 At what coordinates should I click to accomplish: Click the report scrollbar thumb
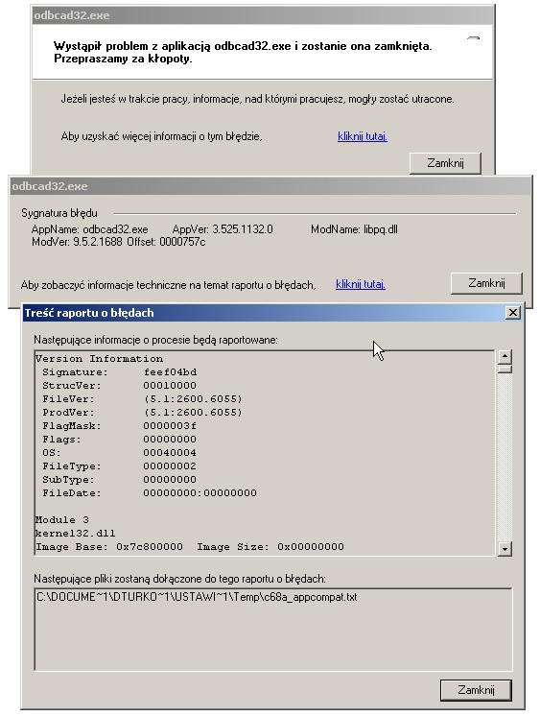pos(505,369)
